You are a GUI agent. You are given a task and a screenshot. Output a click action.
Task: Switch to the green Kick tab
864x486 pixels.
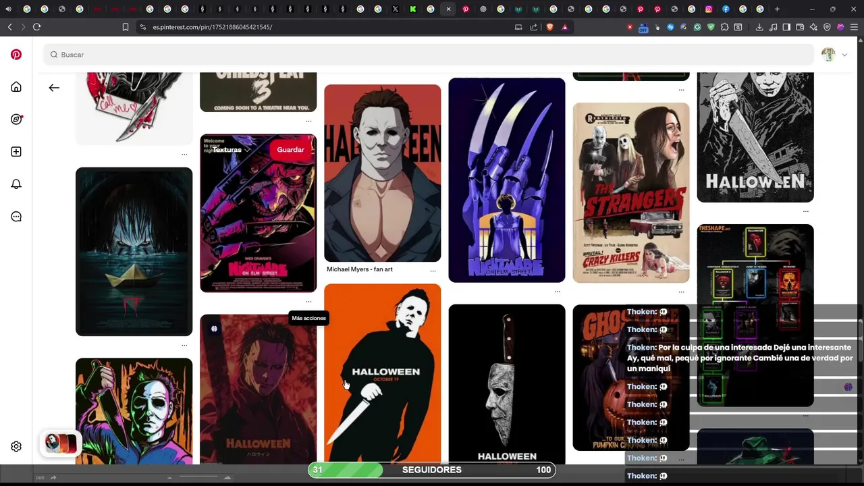(x=413, y=9)
